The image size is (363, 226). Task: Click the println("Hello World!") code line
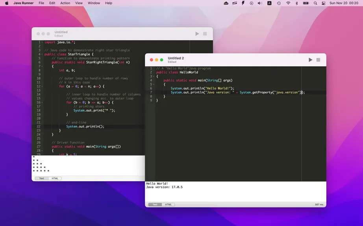202,88
